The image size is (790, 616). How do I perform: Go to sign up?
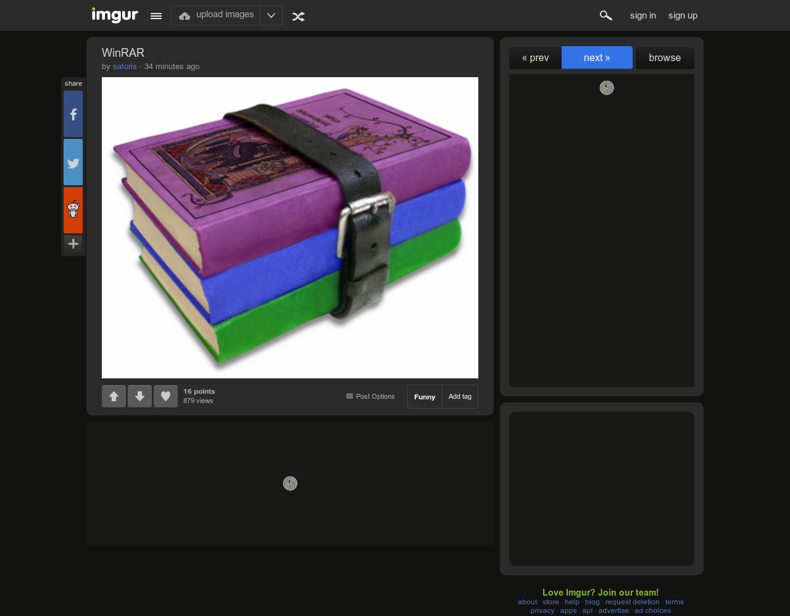pos(683,15)
